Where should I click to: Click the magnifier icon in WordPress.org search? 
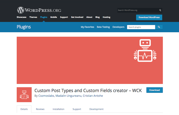pos(160,10)
